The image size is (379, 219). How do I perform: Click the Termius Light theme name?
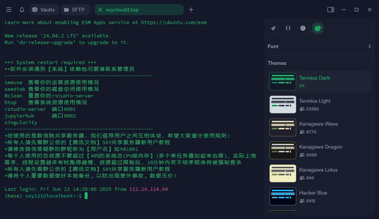click(315, 101)
